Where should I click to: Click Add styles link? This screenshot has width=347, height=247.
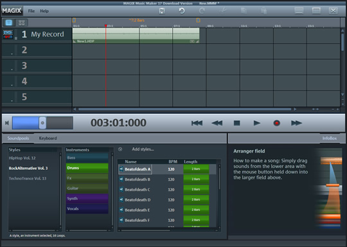(143, 149)
